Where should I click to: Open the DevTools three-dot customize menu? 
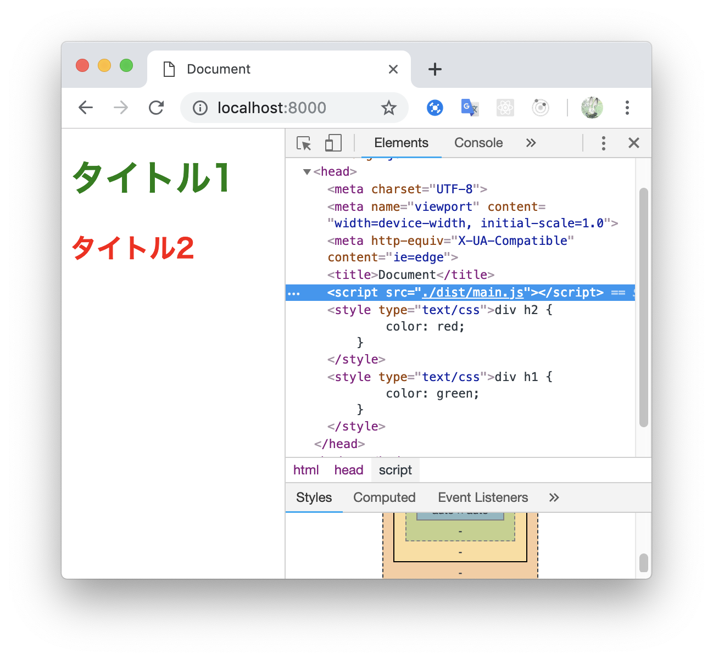(603, 143)
